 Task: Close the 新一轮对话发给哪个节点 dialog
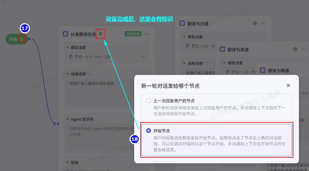288,85
